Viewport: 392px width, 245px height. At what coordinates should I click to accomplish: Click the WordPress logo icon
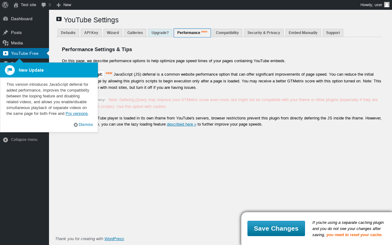coord(5,5)
